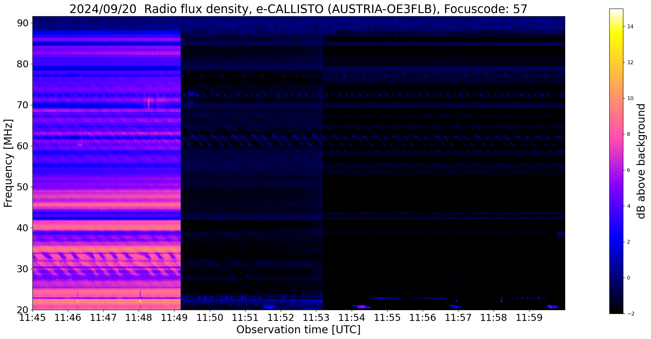The image size is (651, 339).
Task: Click the plot title text at top
Action: (x=298, y=9)
